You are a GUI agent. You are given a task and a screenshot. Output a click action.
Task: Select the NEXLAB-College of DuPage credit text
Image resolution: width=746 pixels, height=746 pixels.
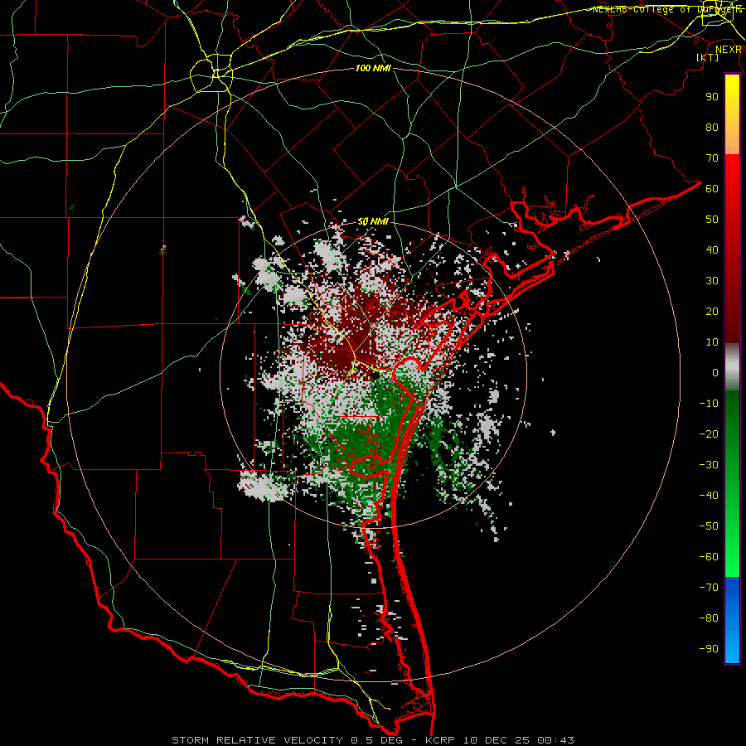(667, 9)
